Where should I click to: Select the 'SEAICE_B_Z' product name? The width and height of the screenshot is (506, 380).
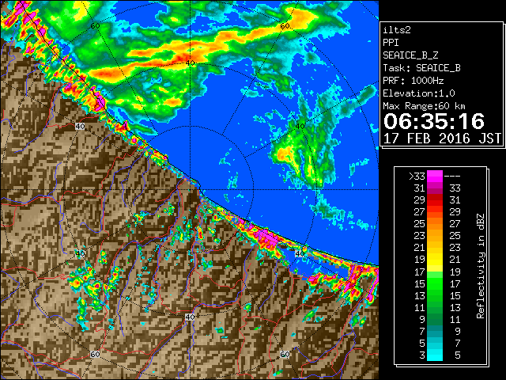pyautogui.click(x=410, y=55)
